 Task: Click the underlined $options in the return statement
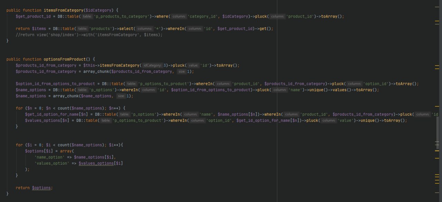(x=41, y=188)
